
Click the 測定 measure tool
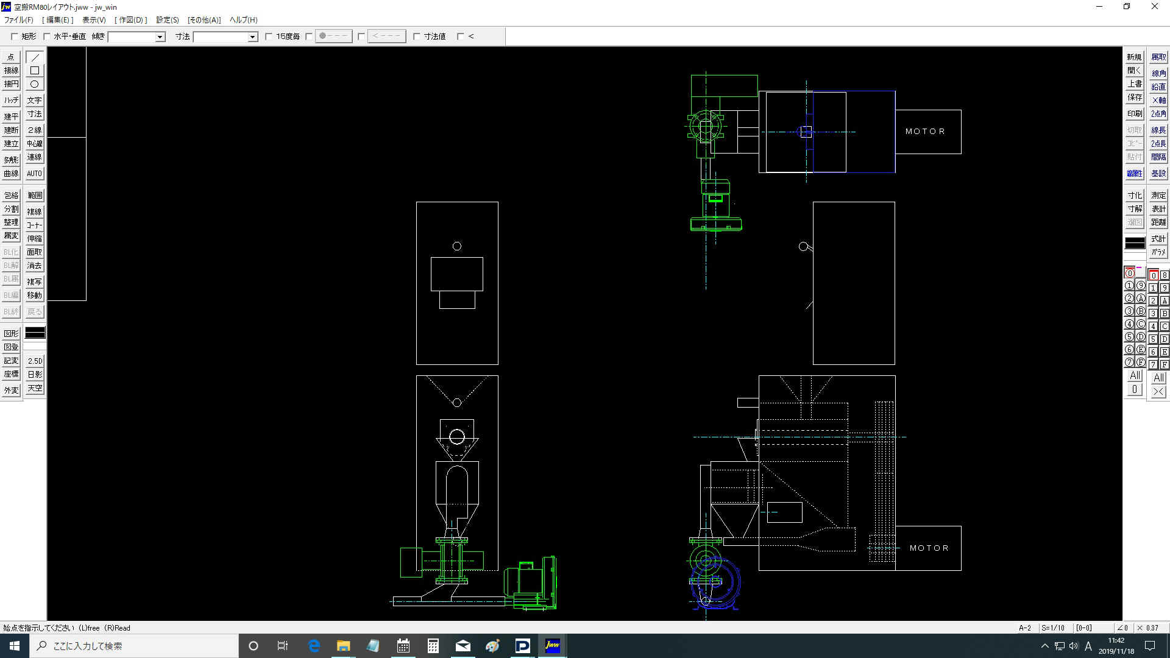coord(1158,196)
